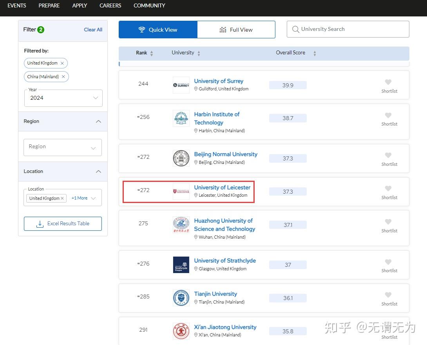Viewport: 427px width, 345px height.
Task: Open the APPLY menu
Action: [x=80, y=5]
